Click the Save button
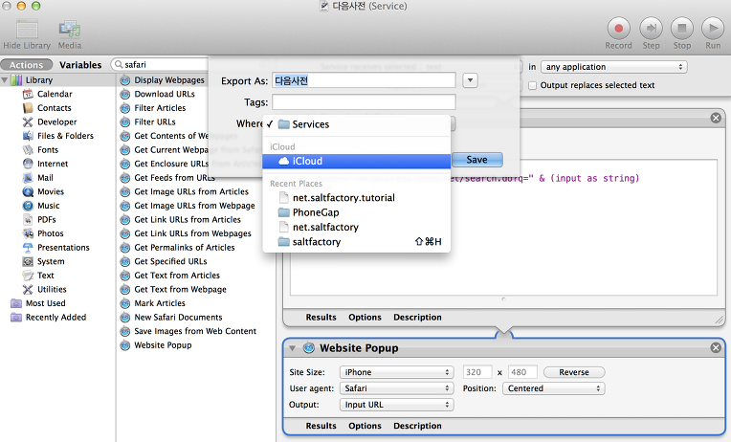This screenshot has width=731, height=442. 476,160
